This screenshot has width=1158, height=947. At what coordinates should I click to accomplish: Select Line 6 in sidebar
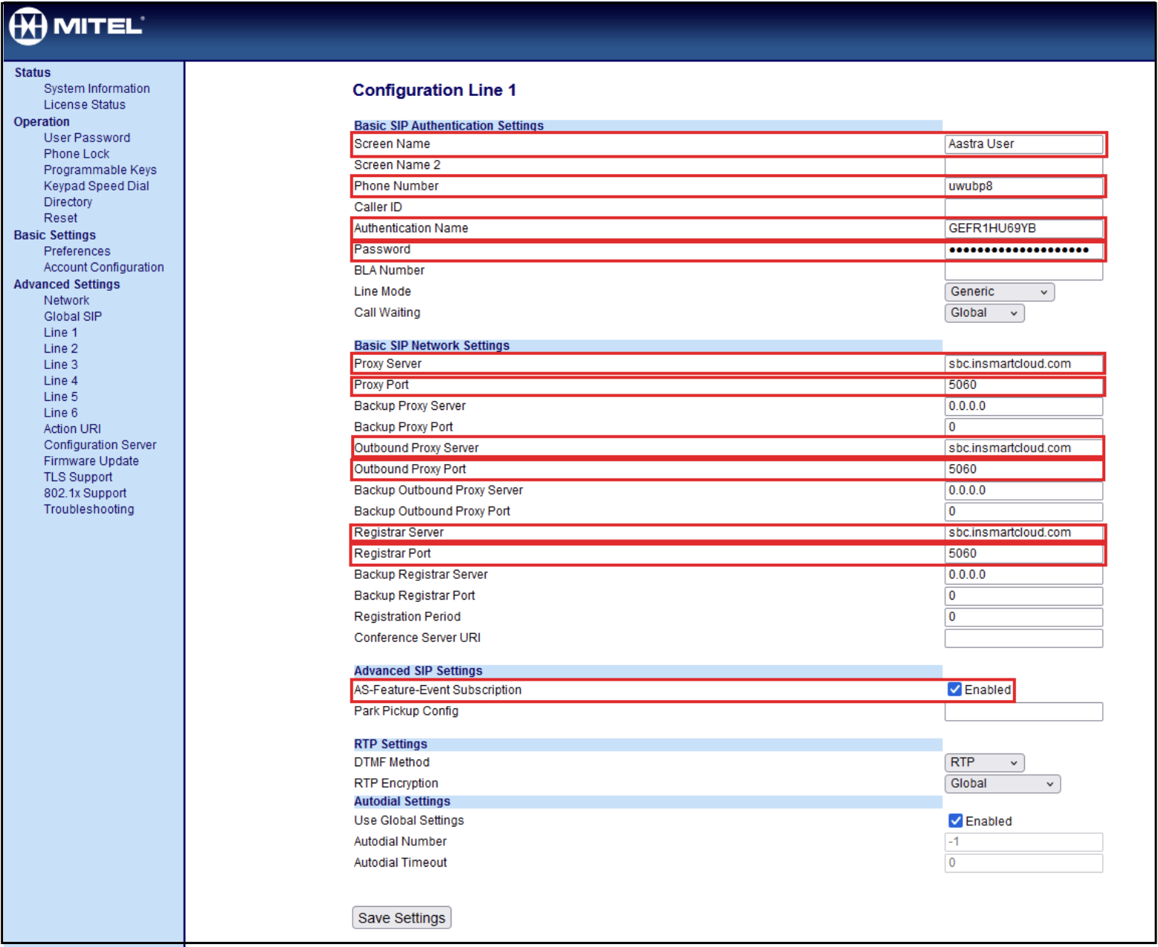click(x=60, y=413)
